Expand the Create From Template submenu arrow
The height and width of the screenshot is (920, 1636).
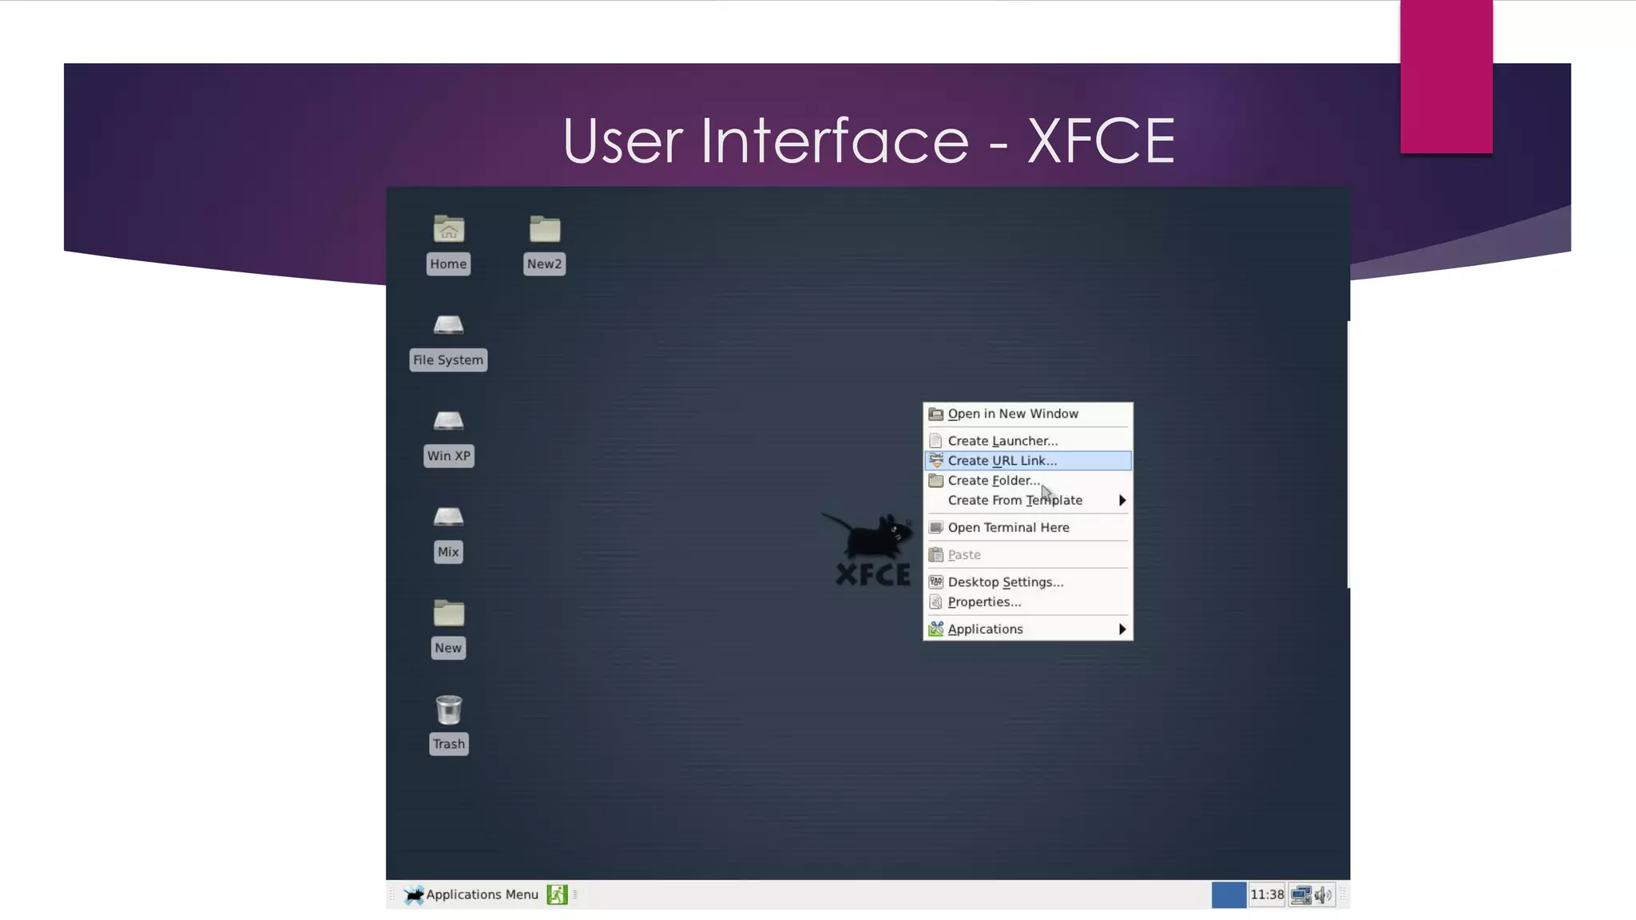pos(1122,500)
